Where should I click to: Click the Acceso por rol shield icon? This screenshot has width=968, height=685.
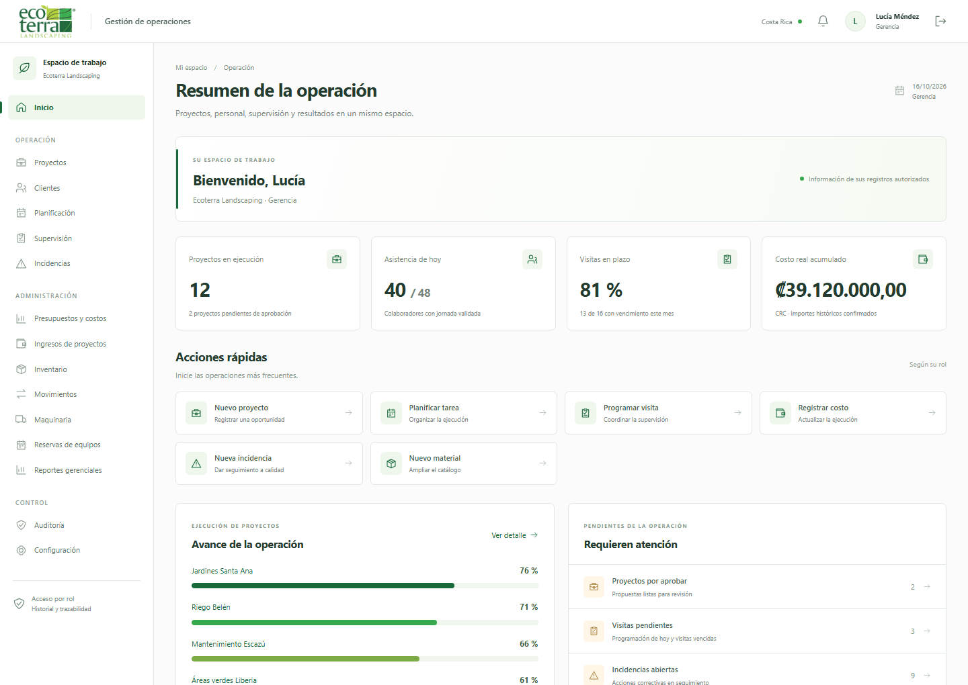tap(19, 604)
